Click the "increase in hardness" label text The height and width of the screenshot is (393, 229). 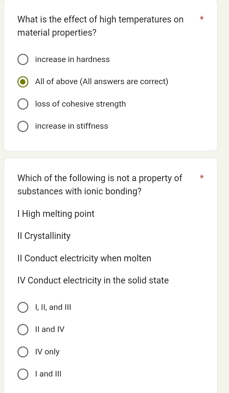(x=72, y=59)
